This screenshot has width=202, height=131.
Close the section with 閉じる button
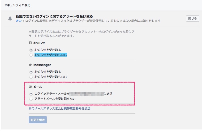pyautogui.click(x=193, y=18)
